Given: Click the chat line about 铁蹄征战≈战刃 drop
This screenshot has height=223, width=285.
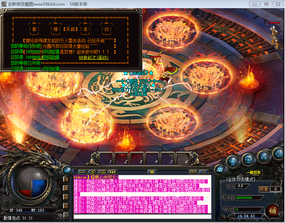Looking at the screenshot, I should [x=140, y=211].
